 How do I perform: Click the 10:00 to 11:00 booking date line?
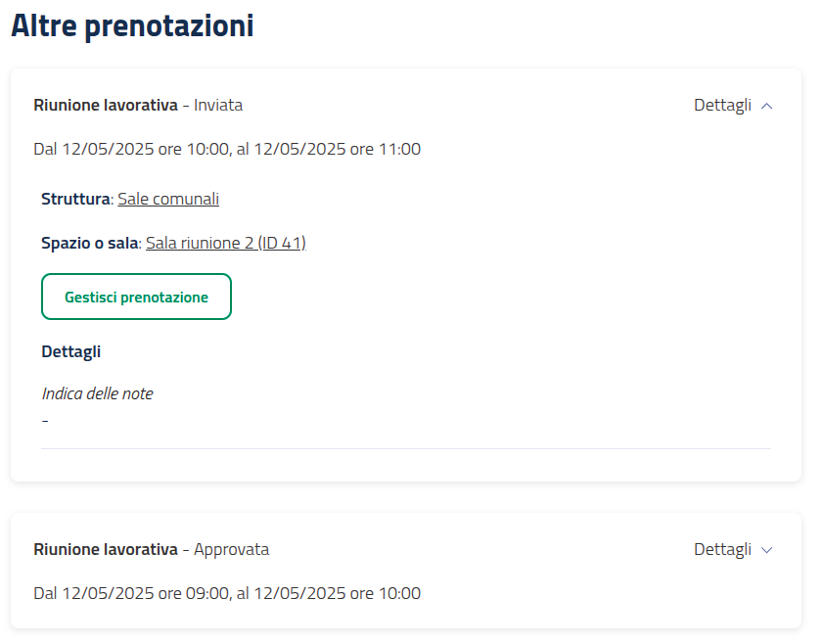click(x=227, y=150)
